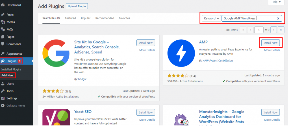289x126 pixels.
Task: Select Add New under Plugins
Action: point(7,76)
